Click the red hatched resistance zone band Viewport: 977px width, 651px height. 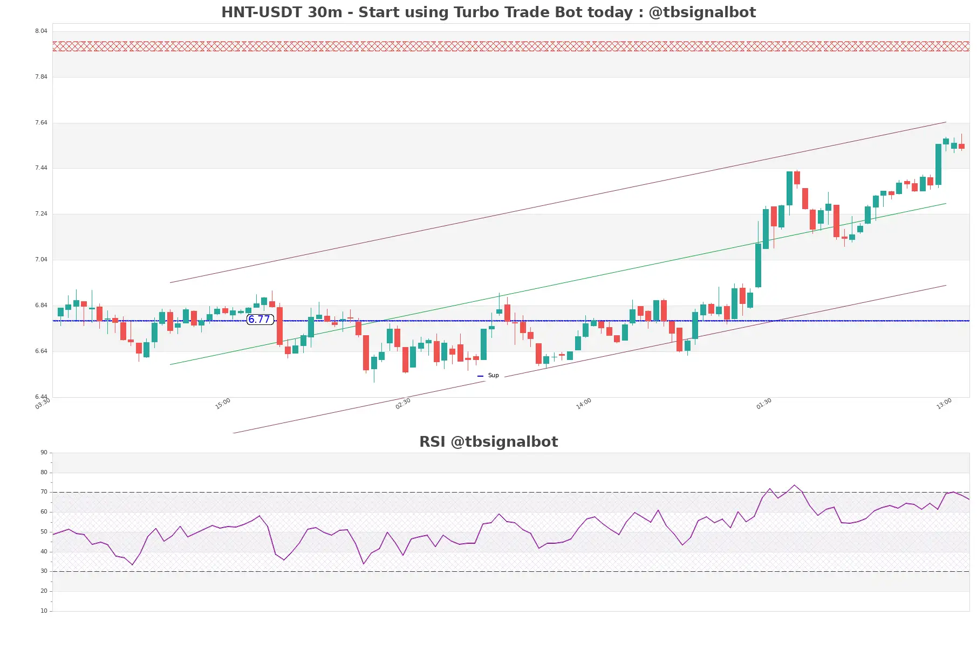point(511,46)
